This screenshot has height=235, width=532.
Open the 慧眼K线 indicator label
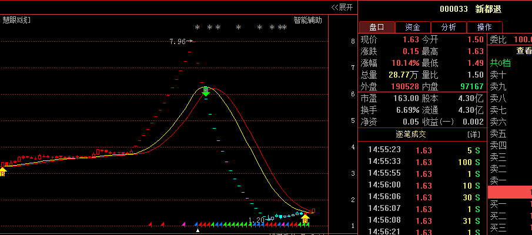[16, 20]
